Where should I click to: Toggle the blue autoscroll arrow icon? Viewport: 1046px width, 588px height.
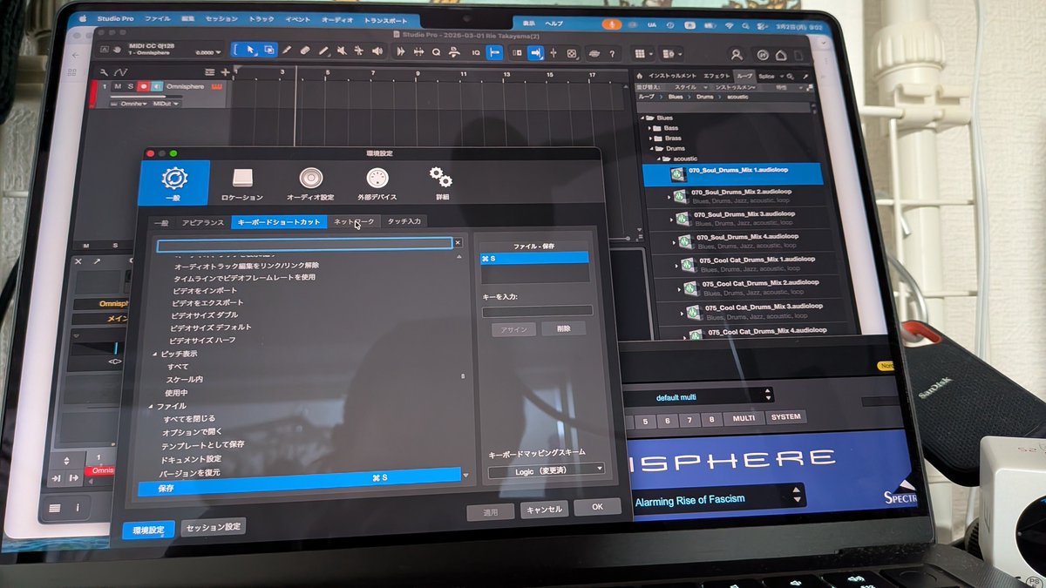pos(535,53)
